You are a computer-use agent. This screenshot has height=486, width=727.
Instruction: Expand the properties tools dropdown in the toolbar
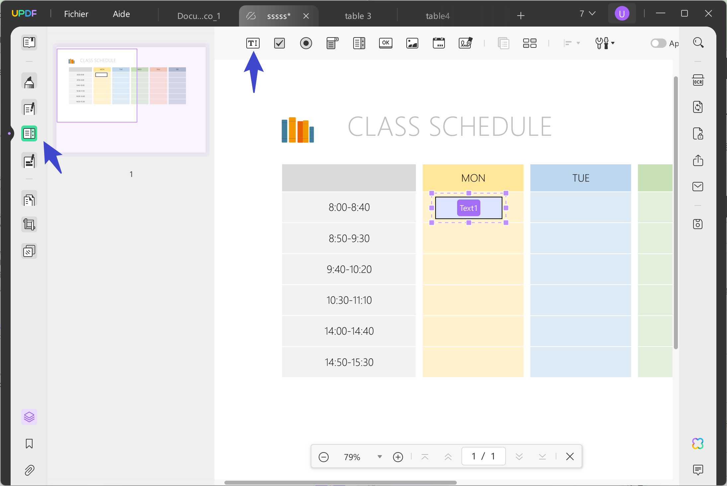pyautogui.click(x=605, y=43)
